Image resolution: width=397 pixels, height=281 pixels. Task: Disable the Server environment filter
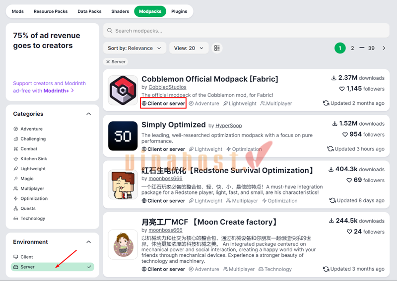click(53, 267)
